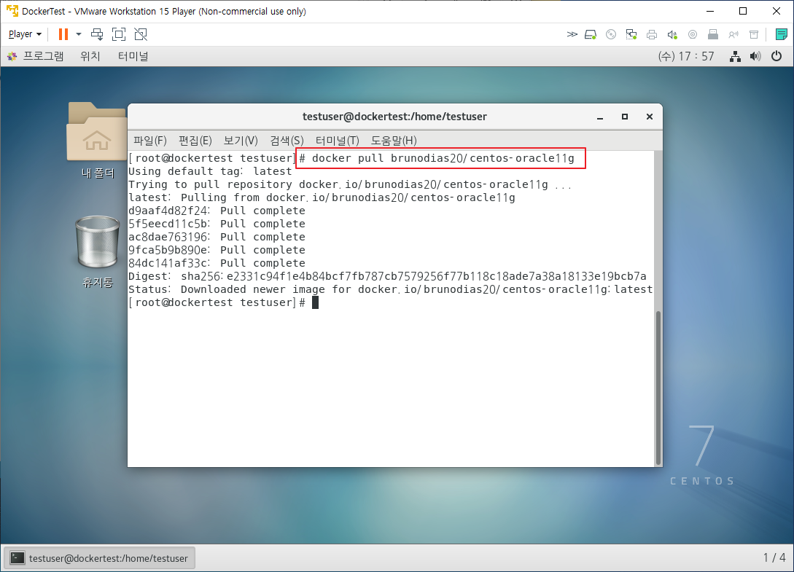Pause the virtual machine with the orange pause button

click(x=63, y=34)
